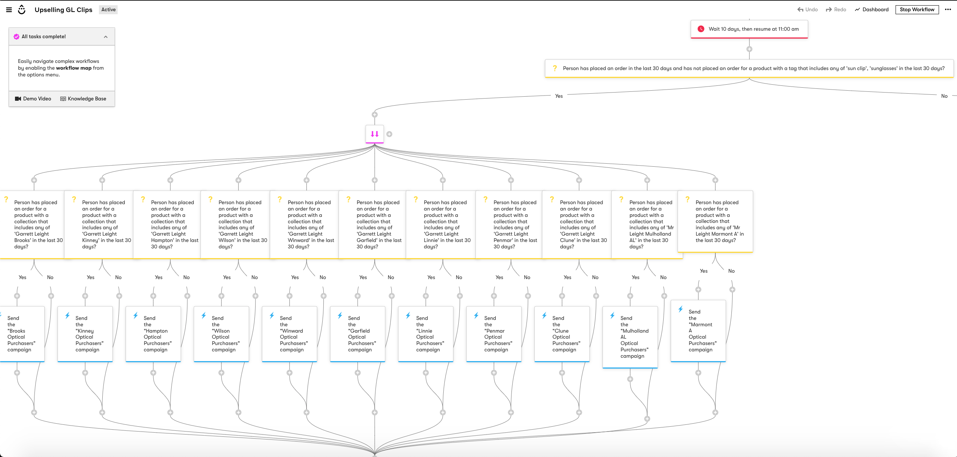Add a step above the Garrett Leight Kinney decision

click(x=102, y=180)
